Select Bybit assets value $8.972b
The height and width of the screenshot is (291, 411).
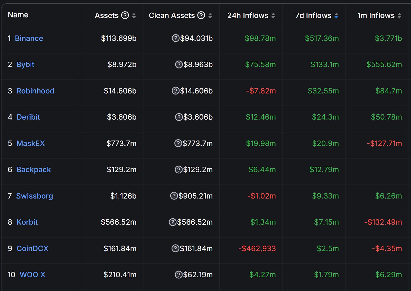click(122, 64)
